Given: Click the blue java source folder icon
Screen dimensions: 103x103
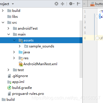Looking at the screenshot, I should 21,52.
